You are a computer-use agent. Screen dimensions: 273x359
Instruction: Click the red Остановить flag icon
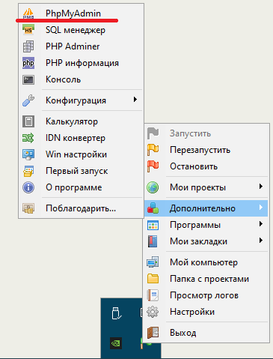tap(153, 166)
